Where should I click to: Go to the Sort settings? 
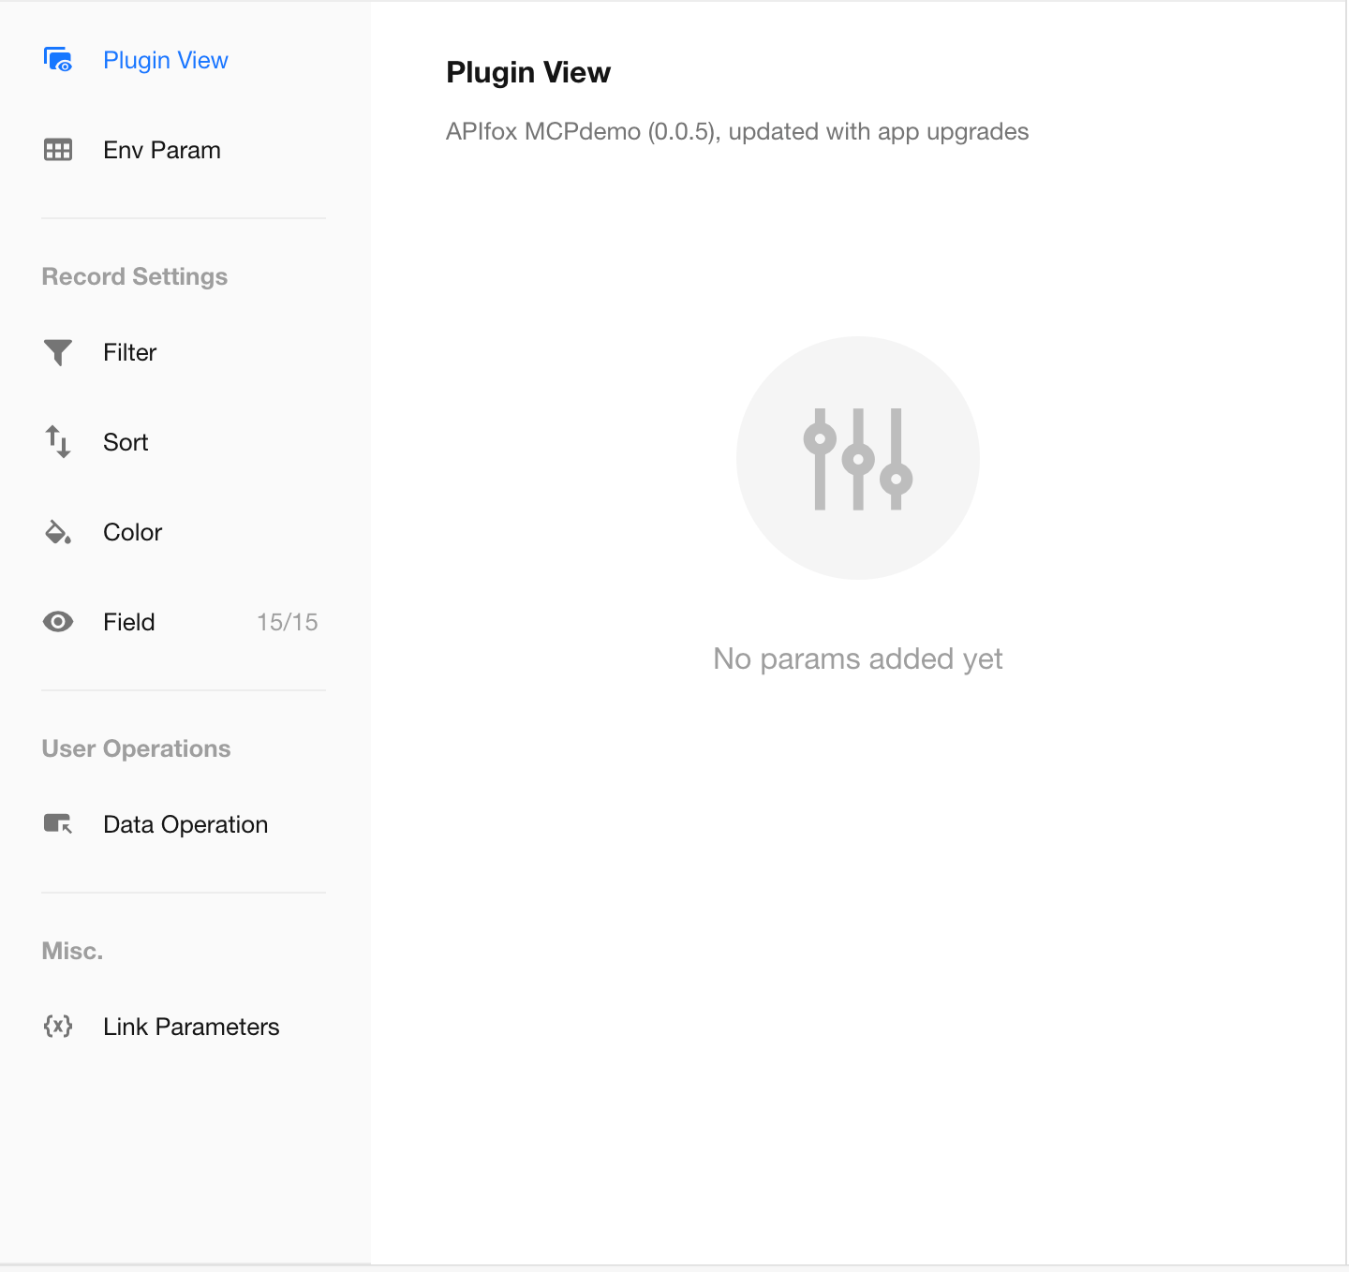126,442
